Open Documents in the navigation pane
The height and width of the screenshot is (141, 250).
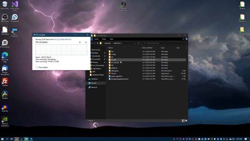96,59
